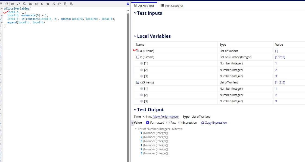Select the Formatted value option
The height and width of the screenshot is (162, 305).
pos(147,123)
